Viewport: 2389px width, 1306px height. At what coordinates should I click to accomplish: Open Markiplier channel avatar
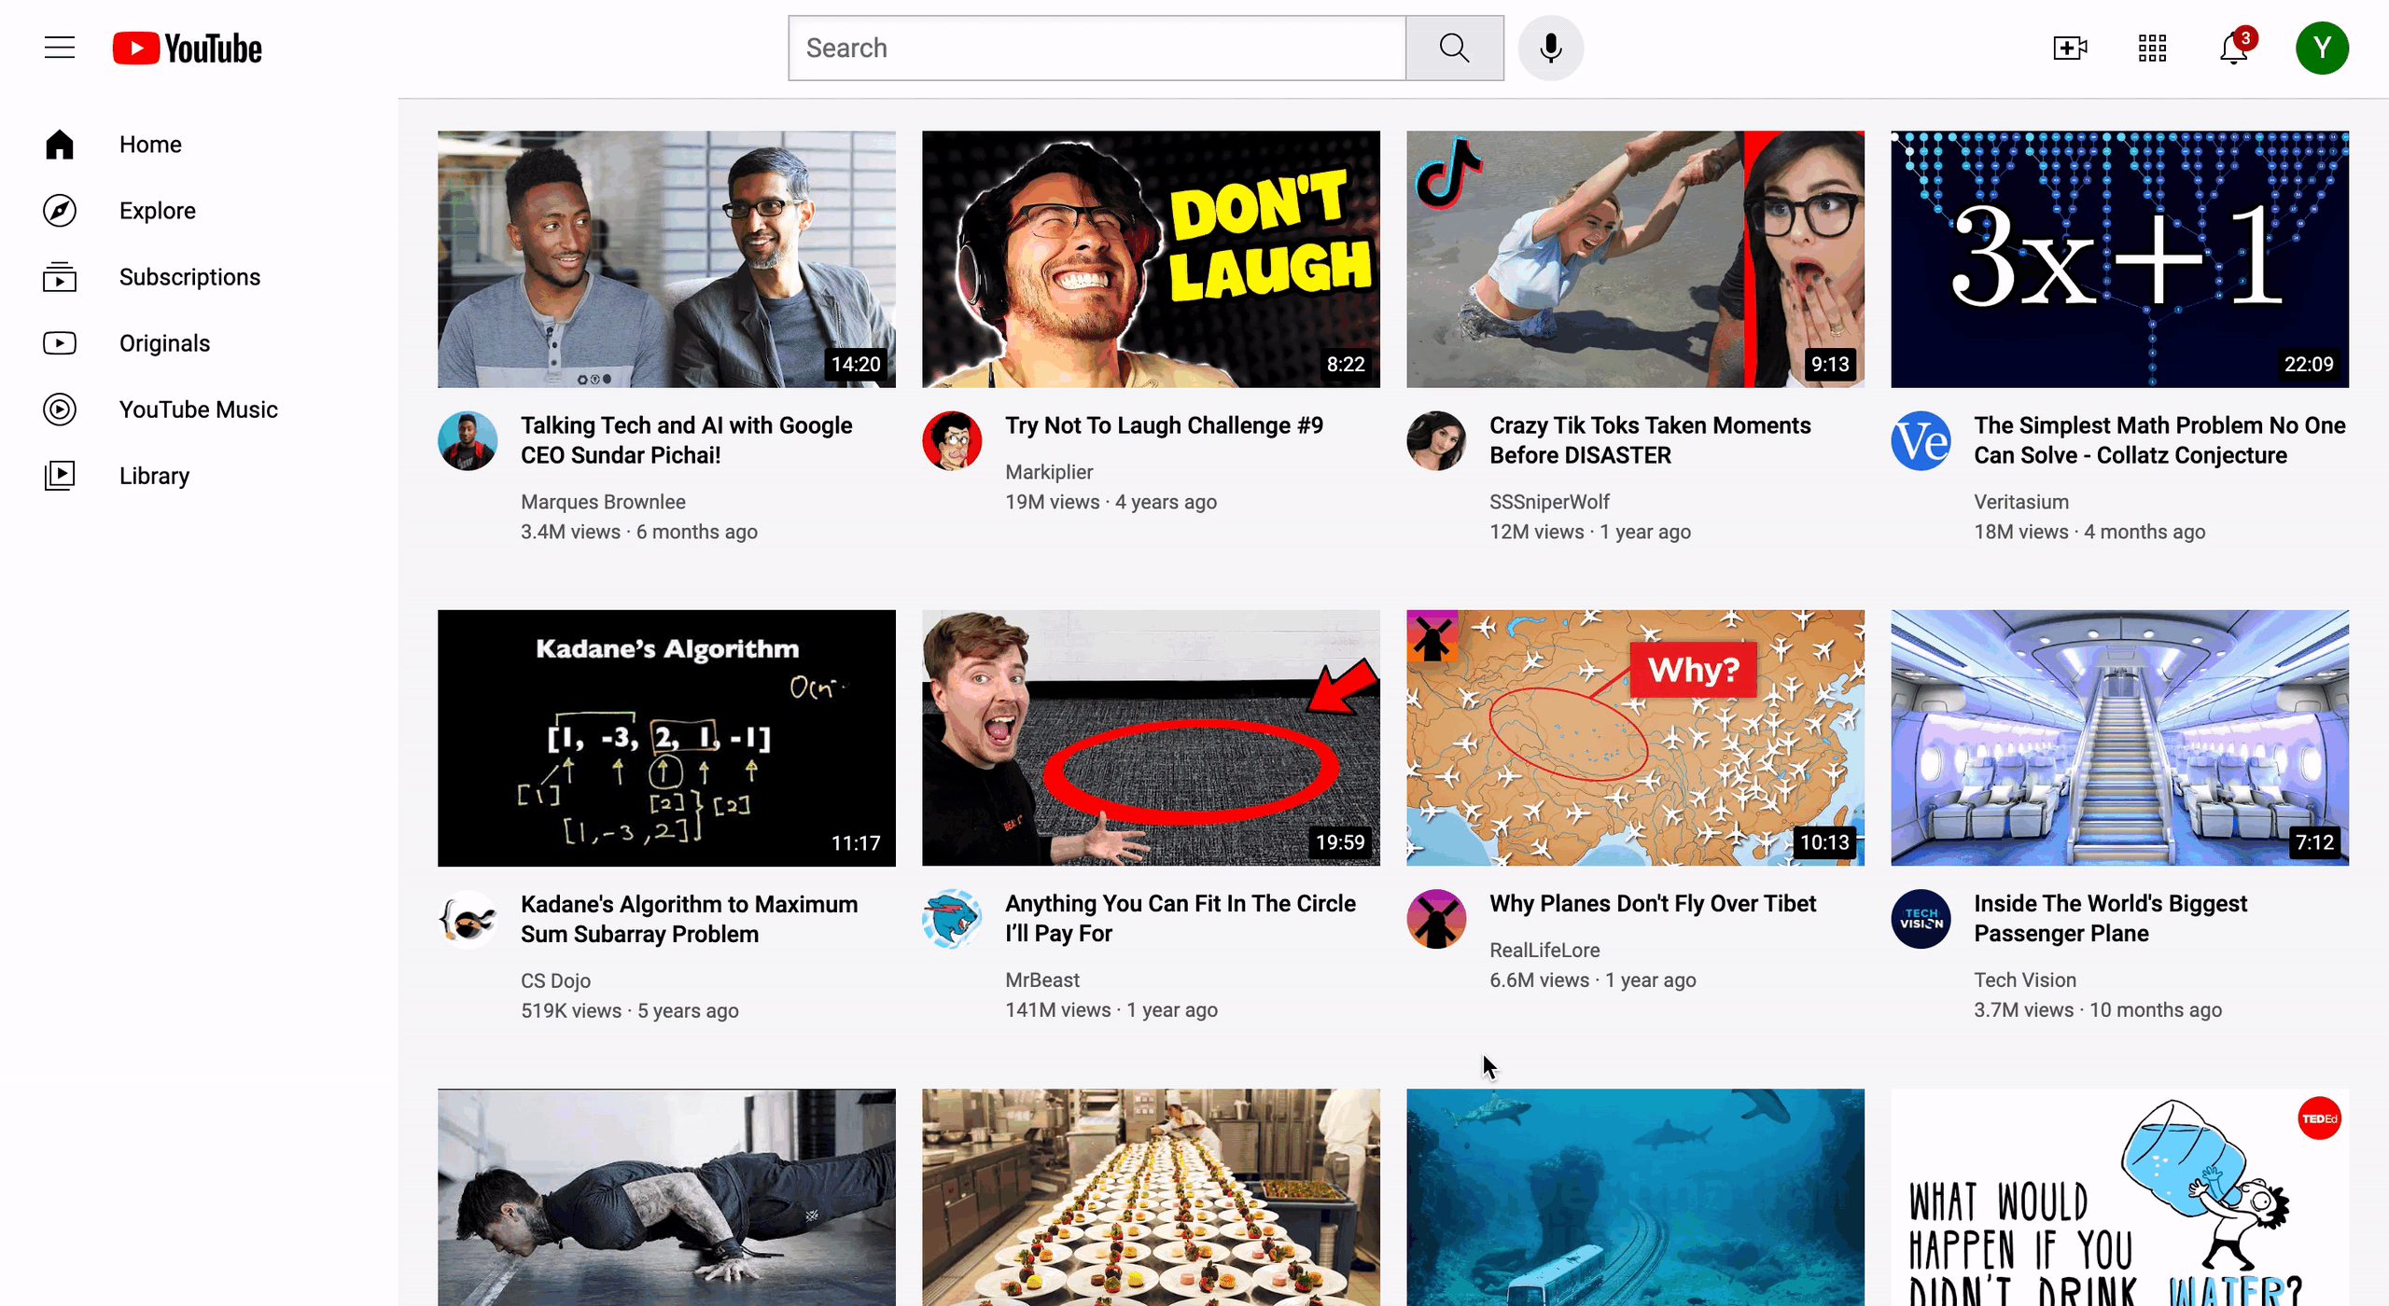(952, 441)
